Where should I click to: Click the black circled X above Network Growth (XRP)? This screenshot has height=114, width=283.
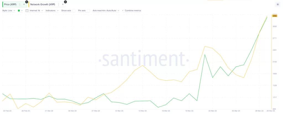tap(65, 2)
